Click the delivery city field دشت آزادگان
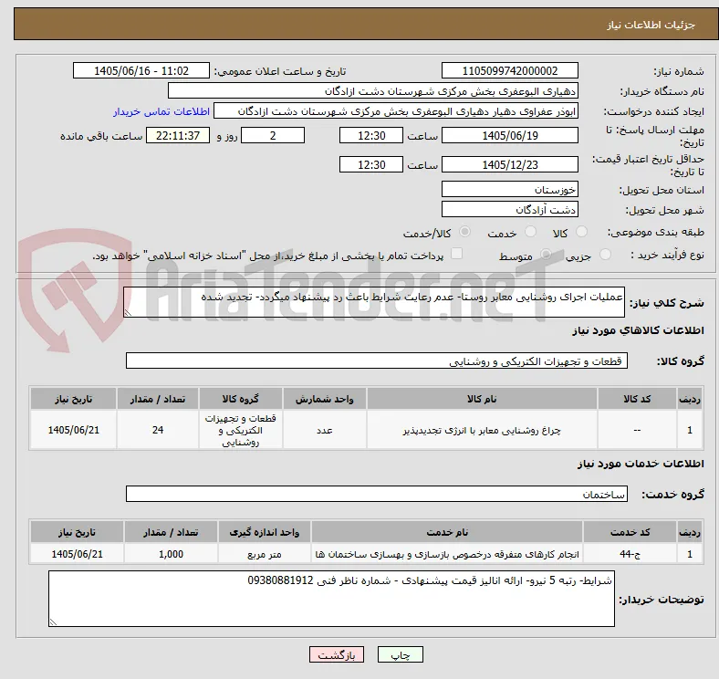The width and height of the screenshot is (719, 679). click(509, 209)
